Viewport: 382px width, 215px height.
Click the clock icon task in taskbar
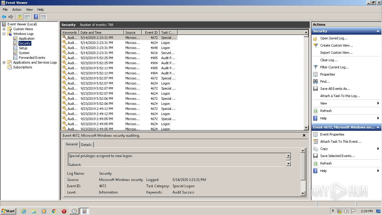(x=74, y=211)
